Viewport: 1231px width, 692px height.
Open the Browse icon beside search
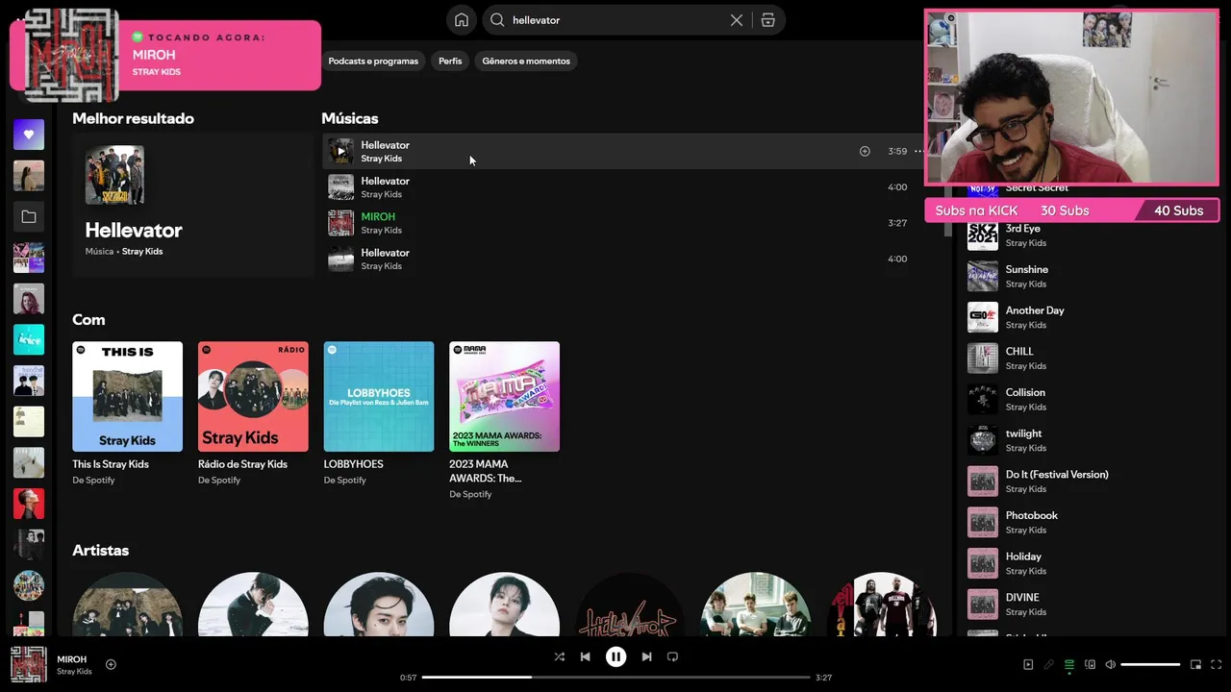[x=767, y=20]
